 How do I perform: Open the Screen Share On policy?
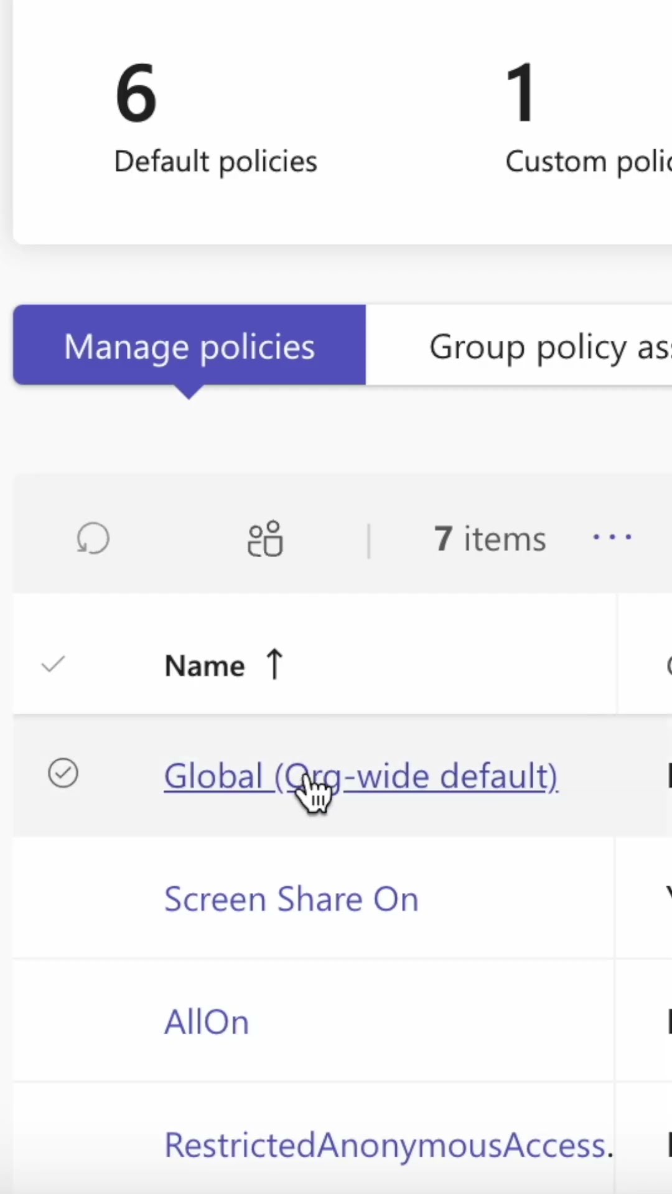point(291,899)
